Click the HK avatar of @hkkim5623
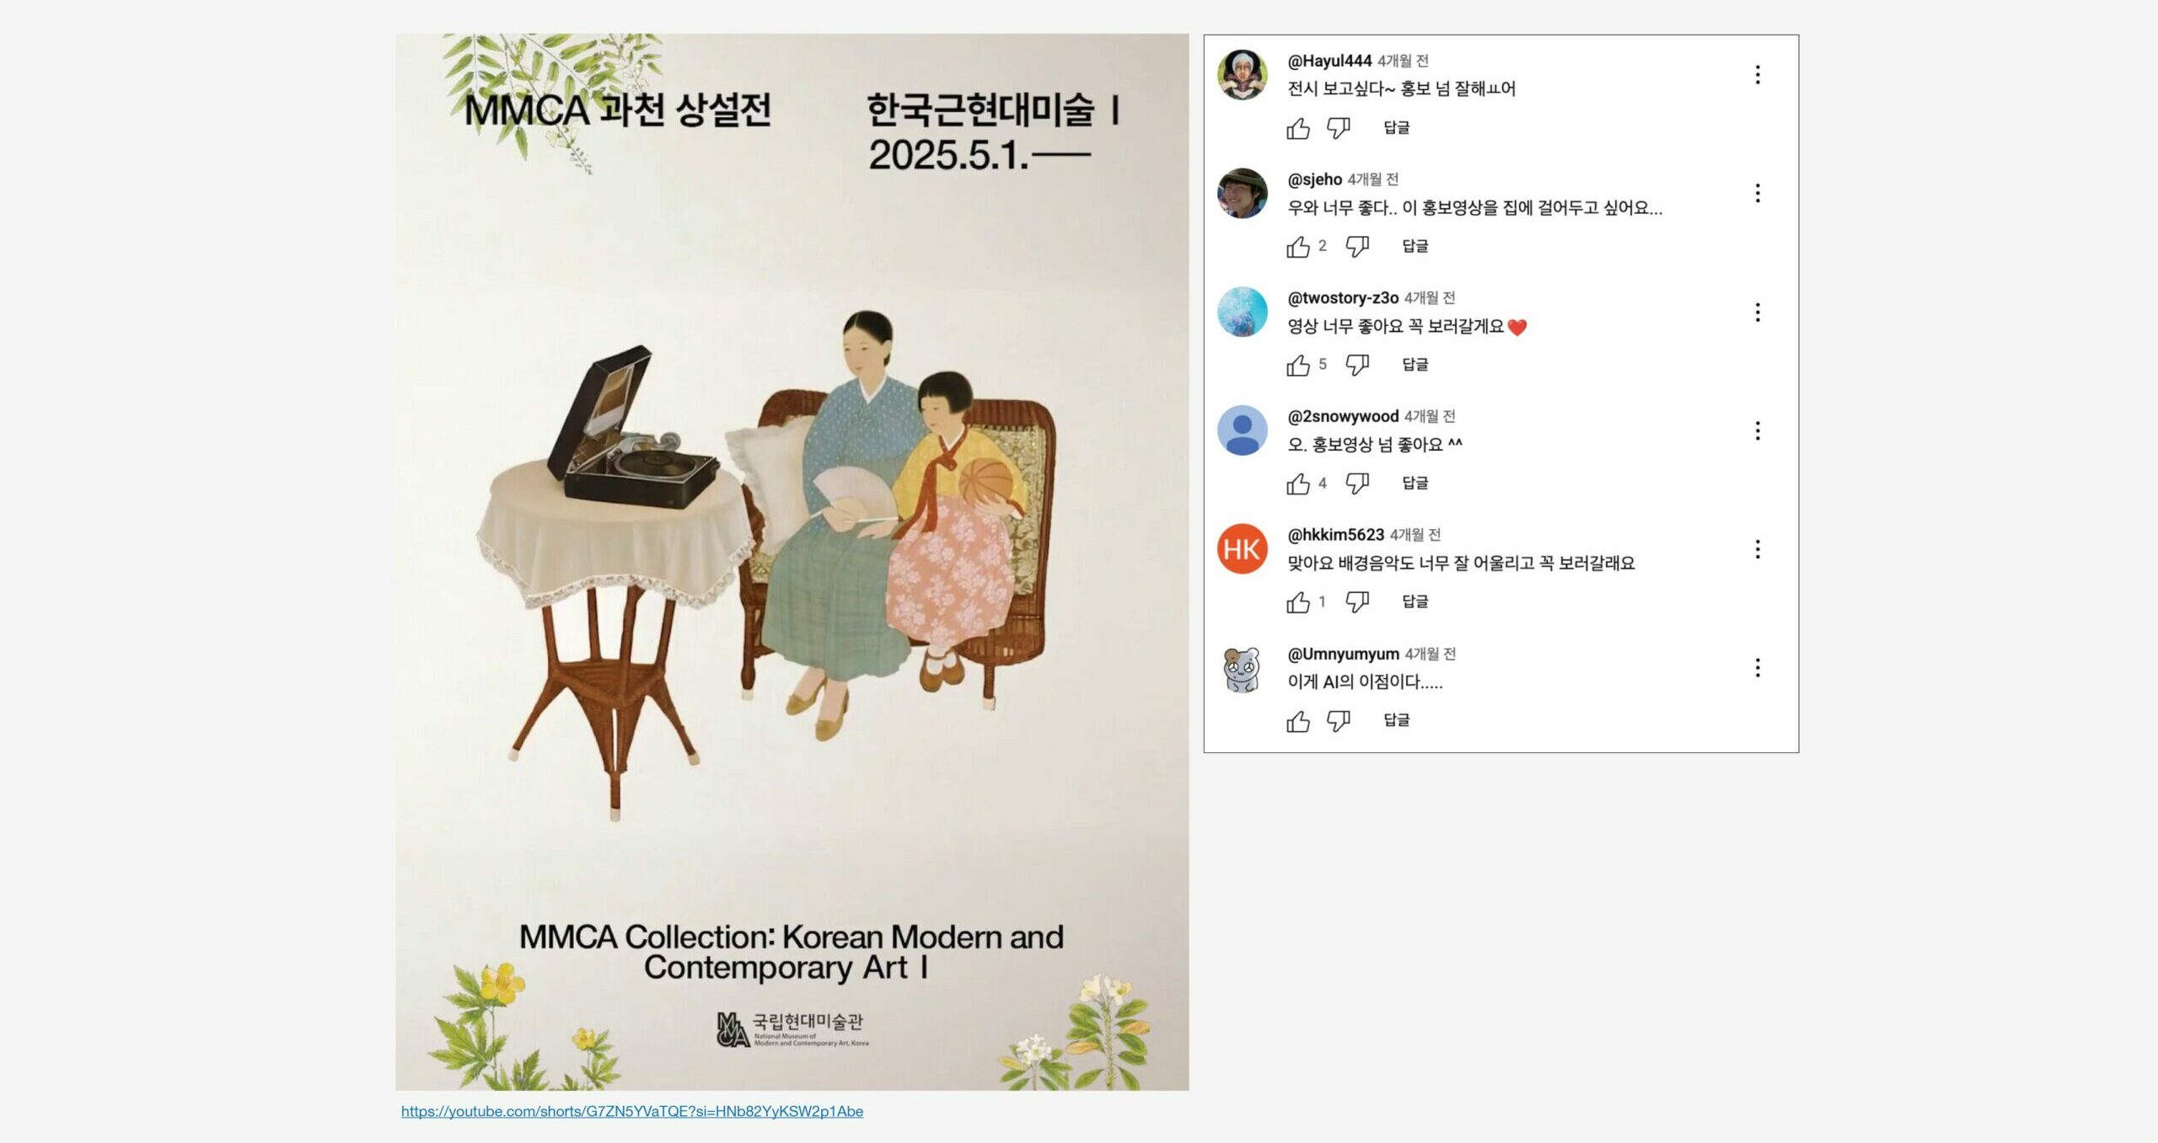This screenshot has width=2158, height=1143. [1243, 549]
